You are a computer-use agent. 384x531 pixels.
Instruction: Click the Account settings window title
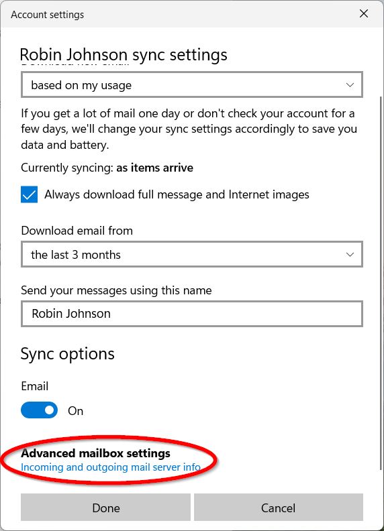(x=47, y=15)
